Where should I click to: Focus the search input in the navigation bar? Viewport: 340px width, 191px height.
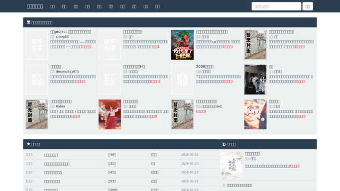[276, 6]
